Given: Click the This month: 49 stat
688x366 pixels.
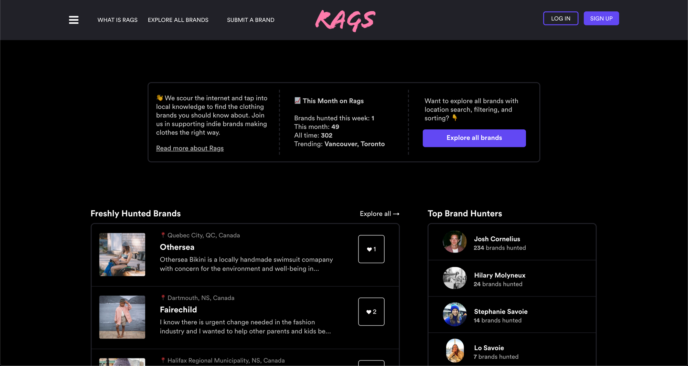Looking at the screenshot, I should click(x=317, y=127).
